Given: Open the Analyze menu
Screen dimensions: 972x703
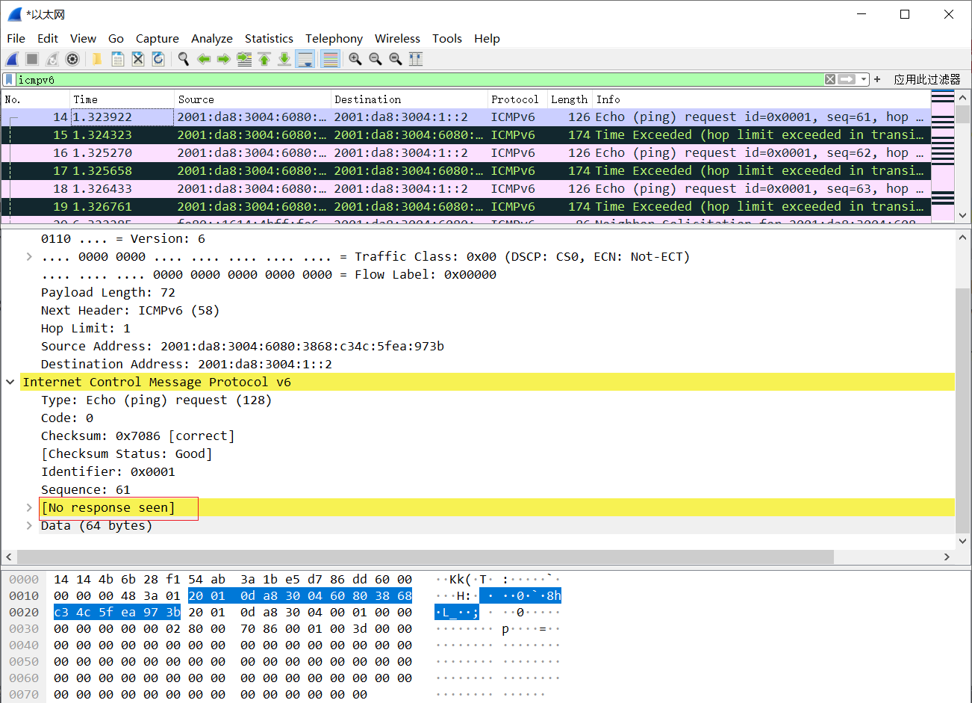Looking at the screenshot, I should pyautogui.click(x=212, y=38).
